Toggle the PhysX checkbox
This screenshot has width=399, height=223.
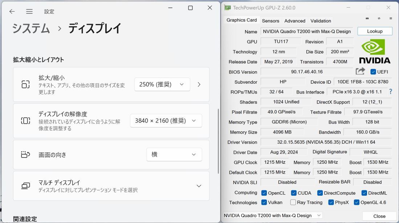[331, 202]
